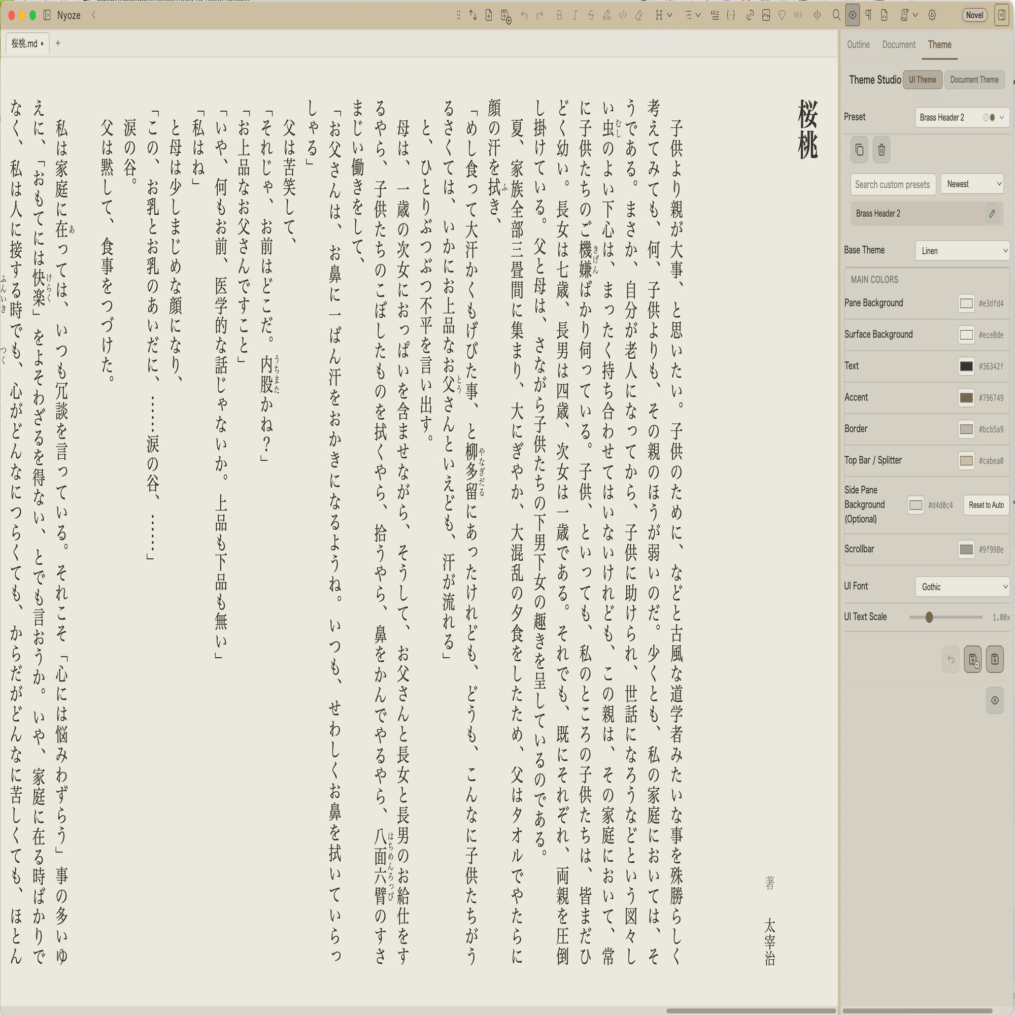Image resolution: width=1015 pixels, height=1015 pixels.
Task: Rename Brass Header 2 with pencil icon
Action: (992, 213)
